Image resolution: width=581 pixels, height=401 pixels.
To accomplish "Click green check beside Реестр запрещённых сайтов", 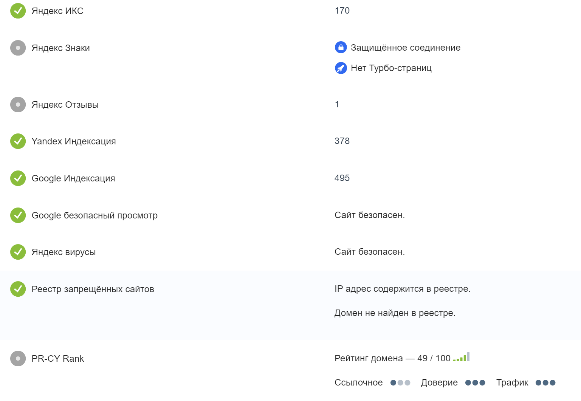I will (18, 289).
